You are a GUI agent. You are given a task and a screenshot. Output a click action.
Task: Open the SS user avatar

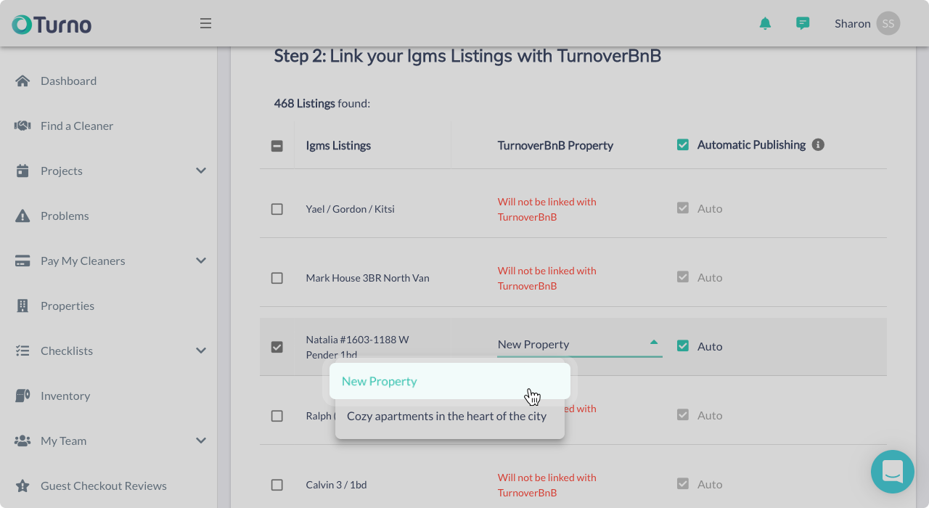tap(888, 23)
